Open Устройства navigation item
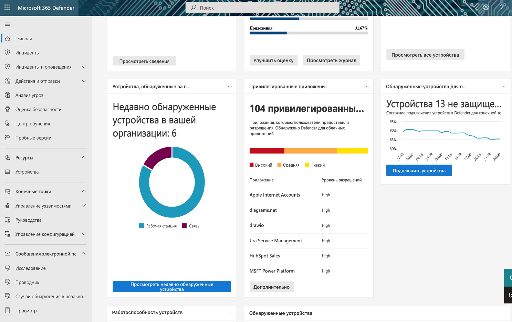The width and height of the screenshot is (512, 322). (27, 172)
